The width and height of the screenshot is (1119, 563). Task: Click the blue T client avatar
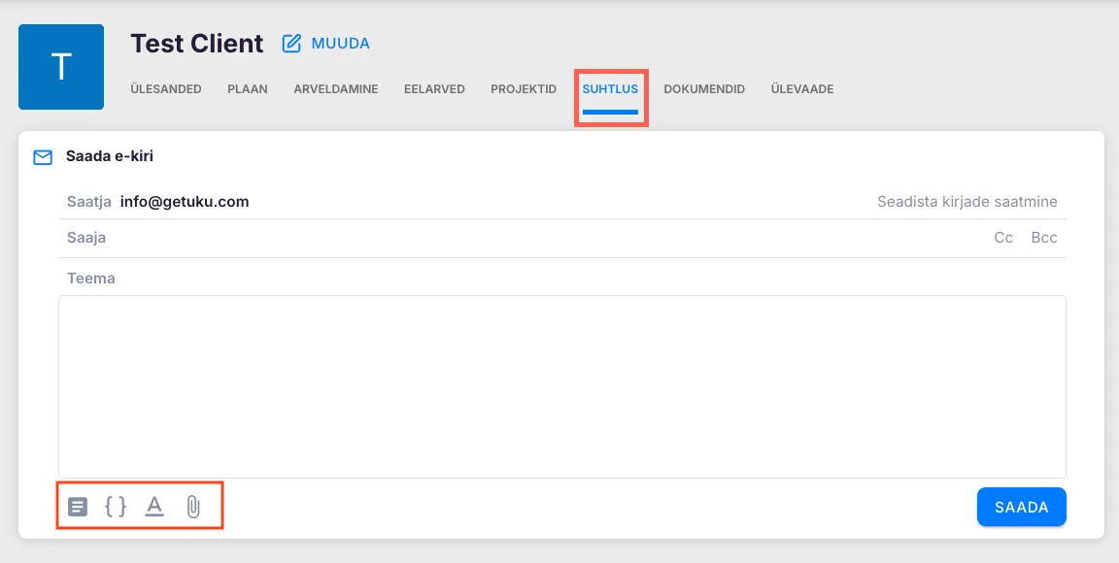tap(61, 67)
